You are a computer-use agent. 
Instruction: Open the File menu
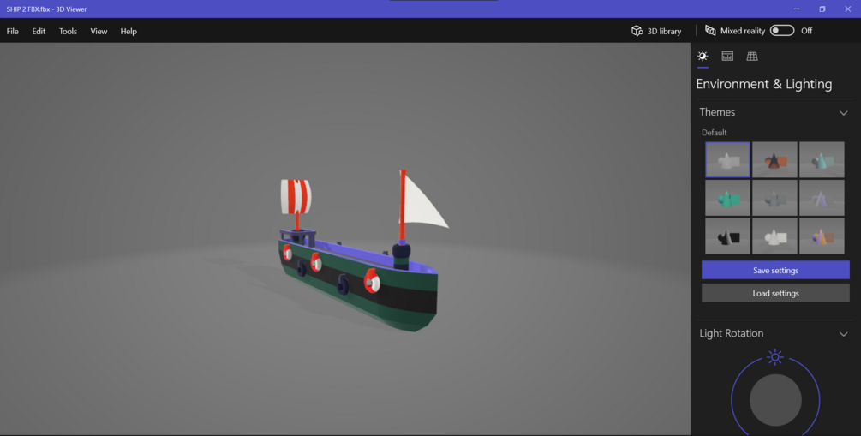pyautogui.click(x=13, y=32)
